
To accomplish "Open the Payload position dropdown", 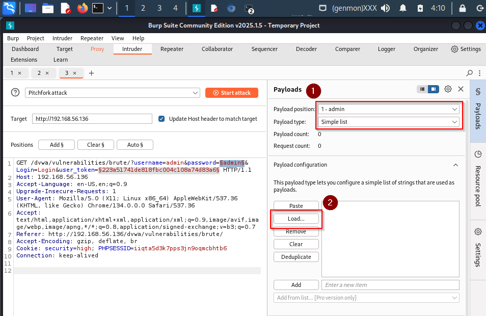I will (x=389, y=109).
